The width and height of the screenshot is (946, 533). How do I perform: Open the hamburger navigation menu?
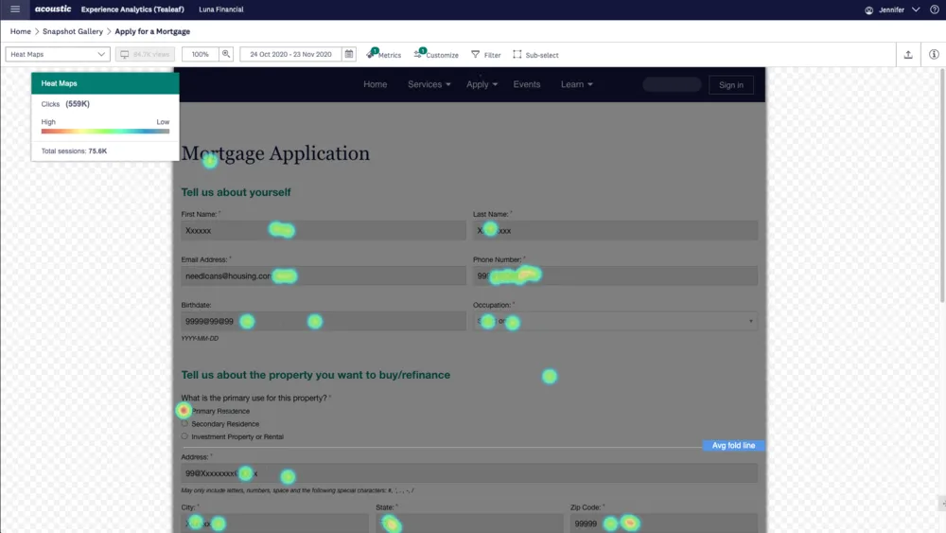tap(15, 9)
